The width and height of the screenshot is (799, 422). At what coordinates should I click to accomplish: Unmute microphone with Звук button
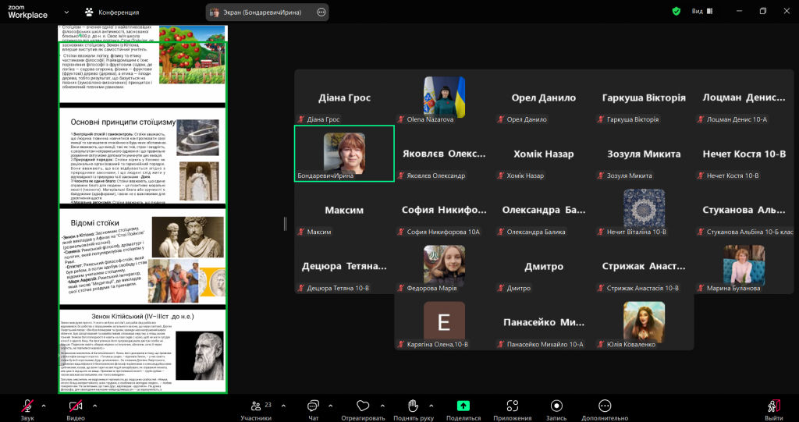[27, 406]
